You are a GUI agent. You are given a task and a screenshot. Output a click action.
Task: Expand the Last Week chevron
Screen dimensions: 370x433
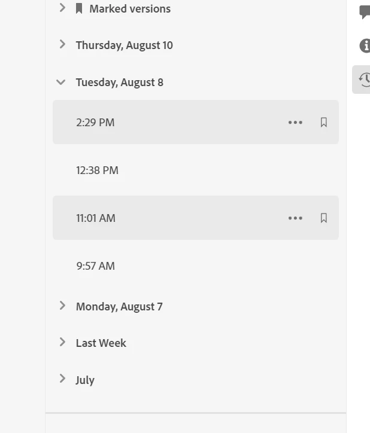click(x=62, y=343)
